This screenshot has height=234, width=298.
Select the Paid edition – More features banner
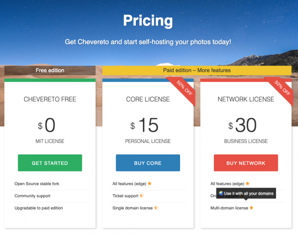197,70
